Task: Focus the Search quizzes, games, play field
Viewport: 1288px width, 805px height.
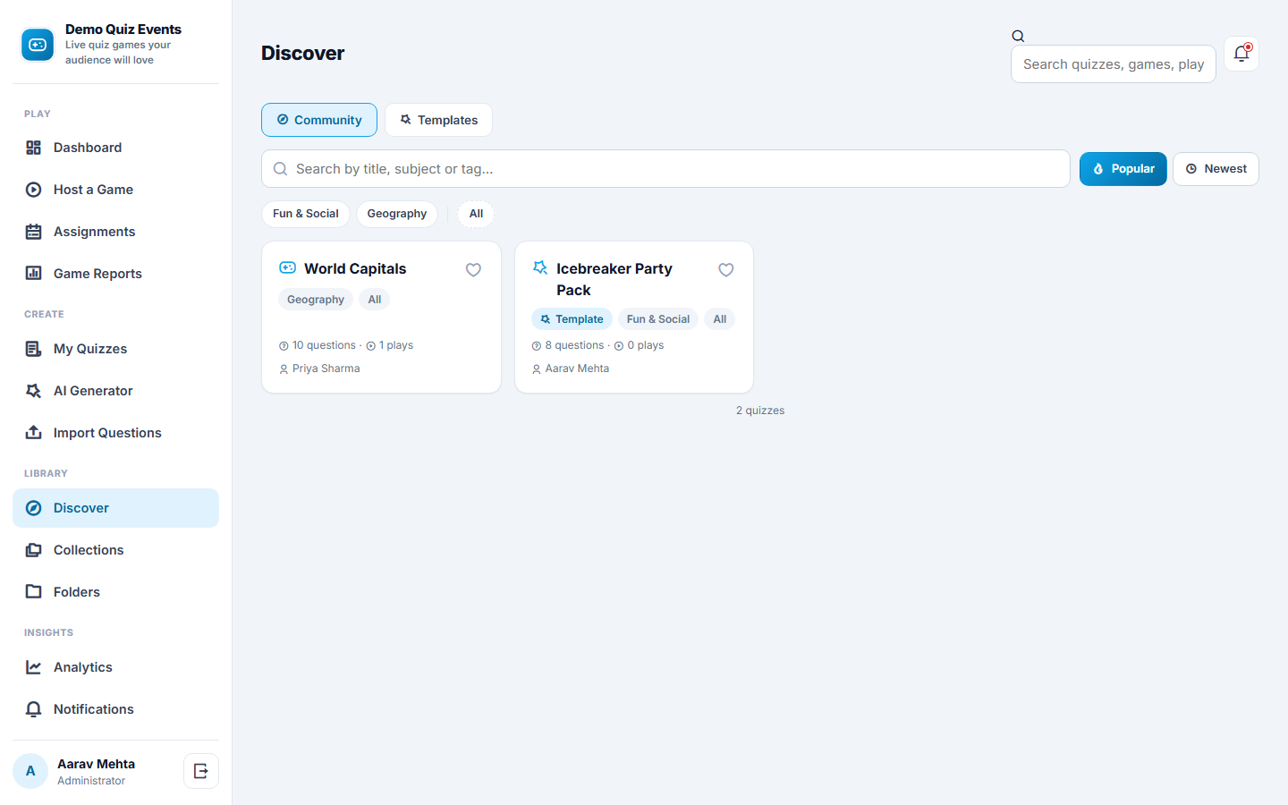Action: pos(1114,64)
